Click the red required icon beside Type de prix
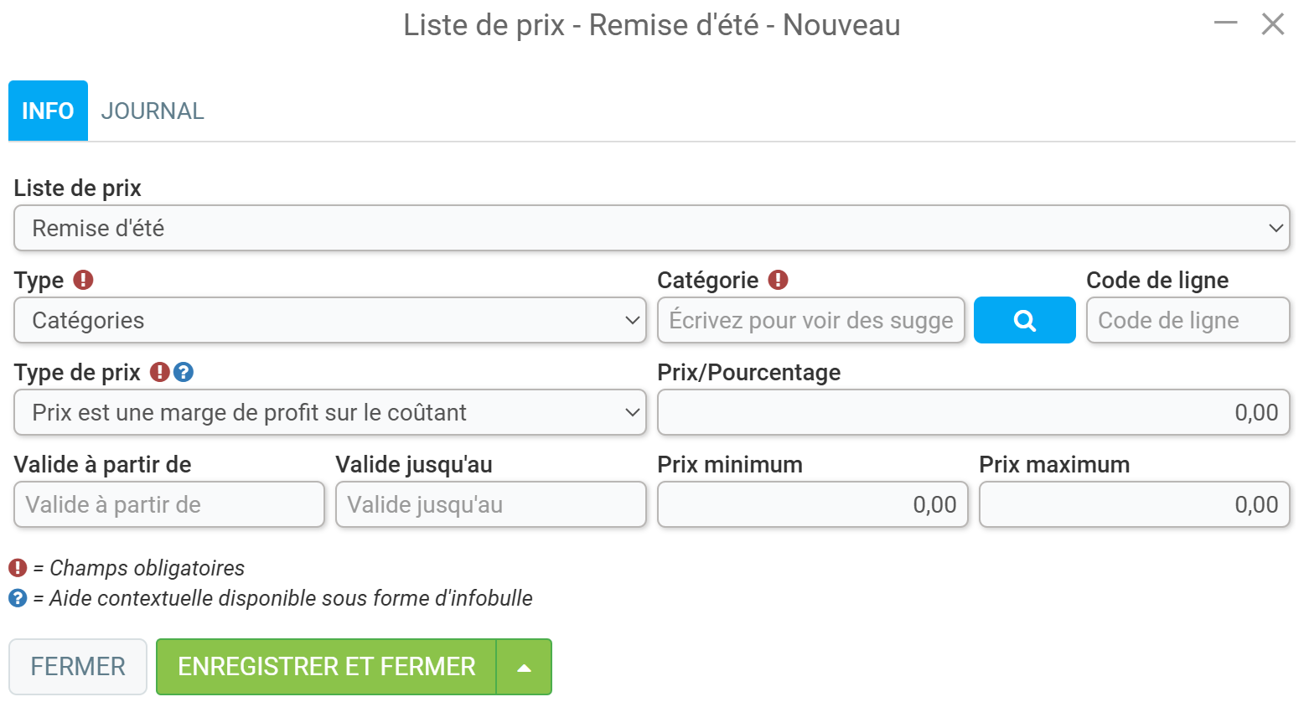Viewport: 1304px width, 702px height. [160, 372]
